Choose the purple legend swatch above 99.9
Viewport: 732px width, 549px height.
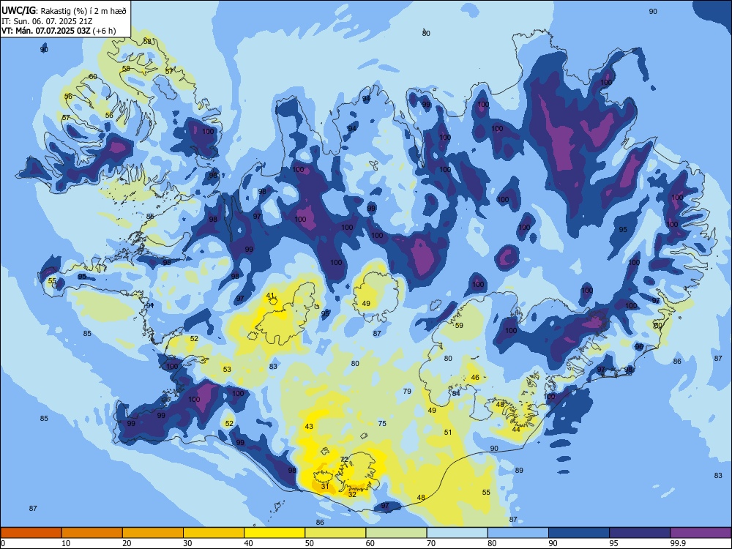[701, 533]
